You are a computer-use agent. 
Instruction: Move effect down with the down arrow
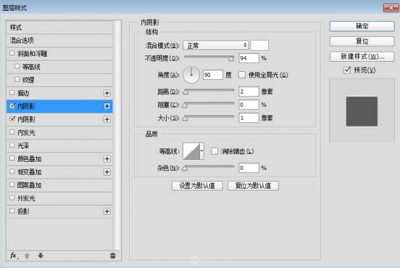point(41,256)
